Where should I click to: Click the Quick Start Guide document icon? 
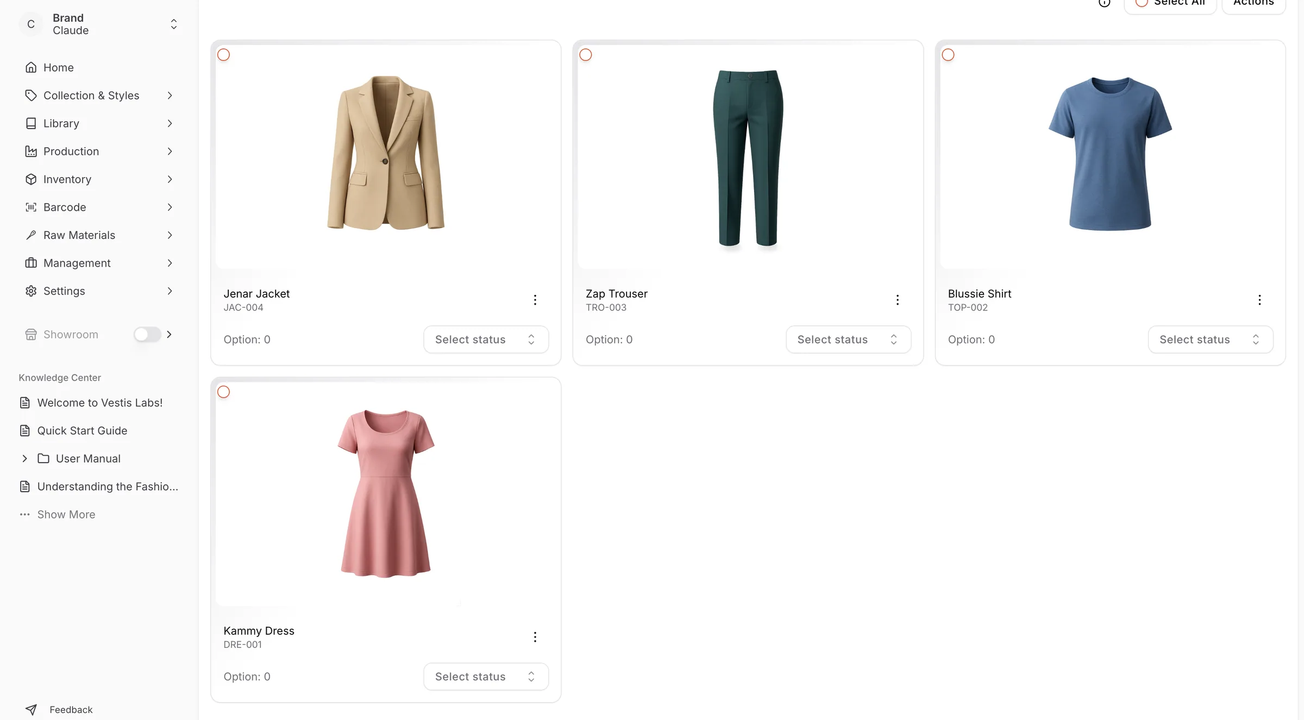25,431
